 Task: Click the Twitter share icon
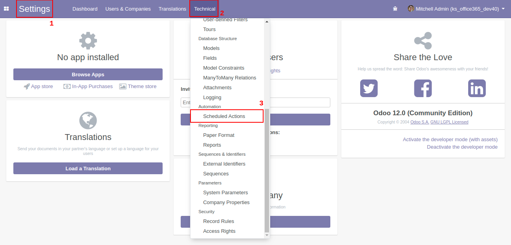tap(369, 88)
